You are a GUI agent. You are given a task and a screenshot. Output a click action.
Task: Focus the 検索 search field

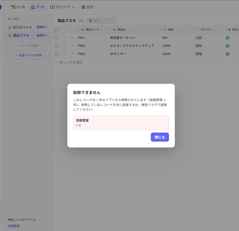(101, 21)
